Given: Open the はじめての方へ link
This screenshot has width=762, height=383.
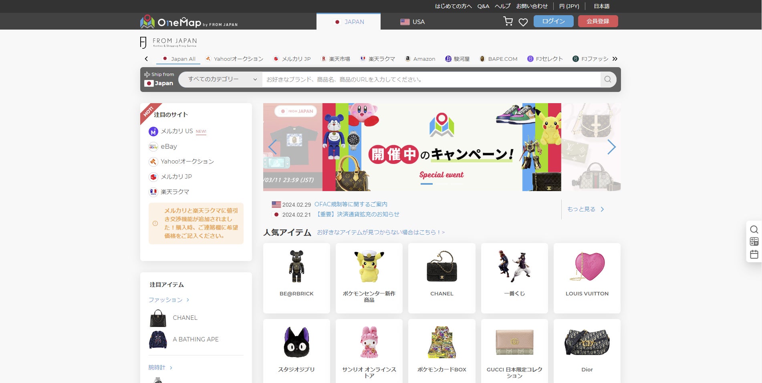Looking at the screenshot, I should tap(454, 6).
